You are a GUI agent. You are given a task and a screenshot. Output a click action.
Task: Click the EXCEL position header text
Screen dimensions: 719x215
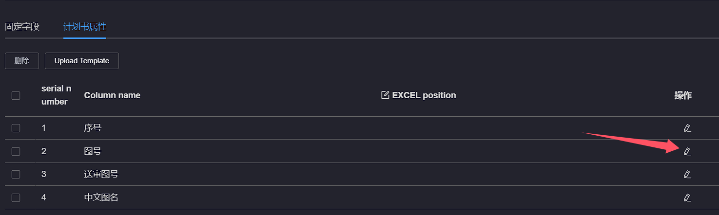point(424,95)
